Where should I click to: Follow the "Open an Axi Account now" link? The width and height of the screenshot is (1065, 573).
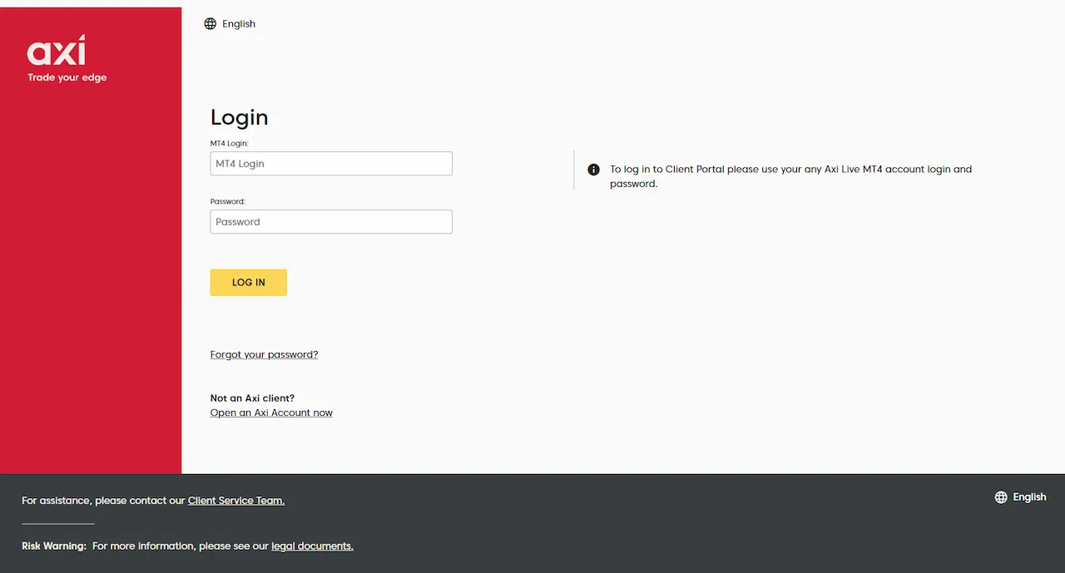(x=271, y=412)
